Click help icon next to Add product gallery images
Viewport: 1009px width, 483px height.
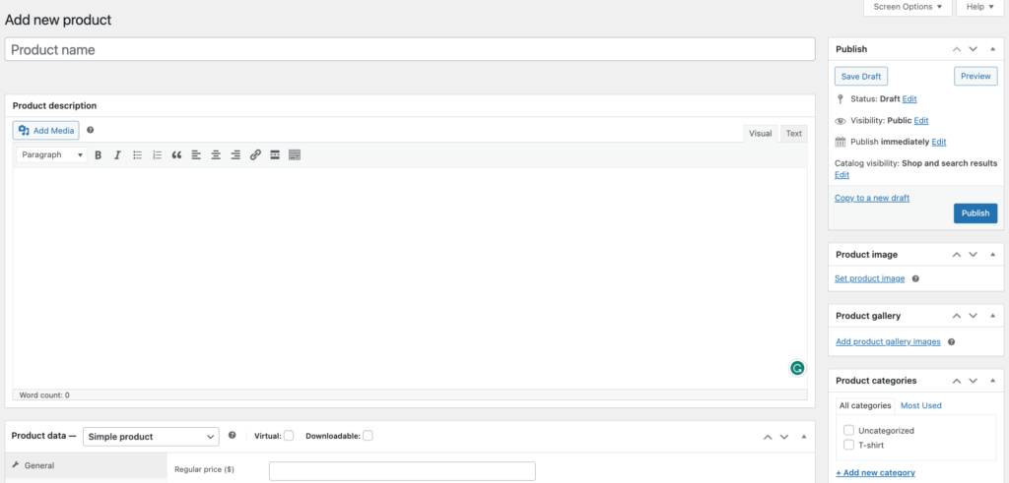point(951,341)
